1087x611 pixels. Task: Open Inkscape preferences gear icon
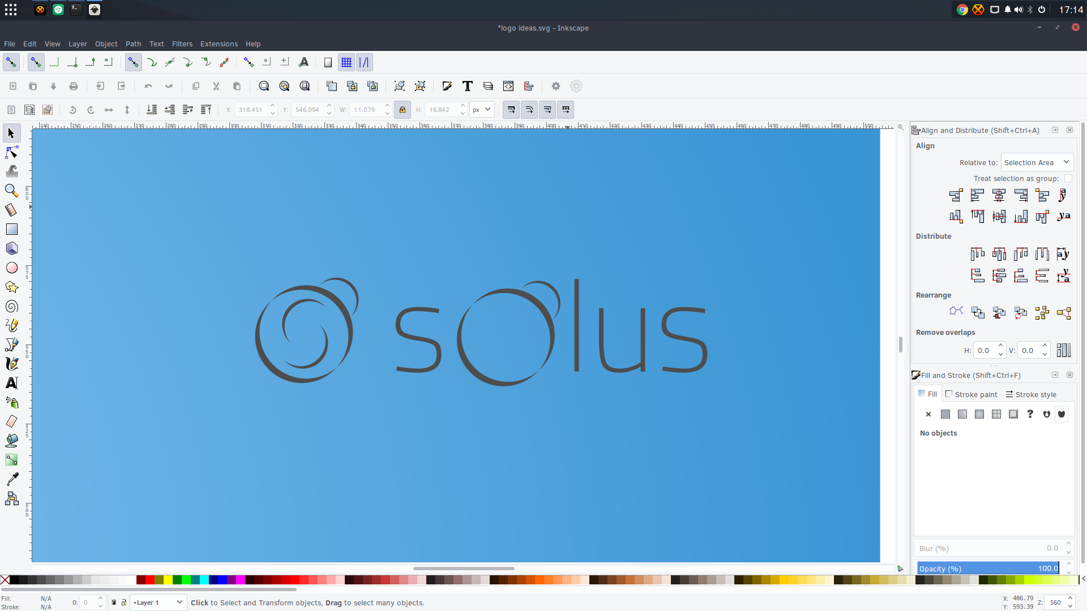click(x=556, y=86)
